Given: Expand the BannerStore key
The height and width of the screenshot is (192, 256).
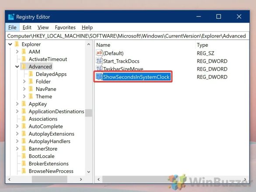Looking at the screenshot, I should [17, 149].
